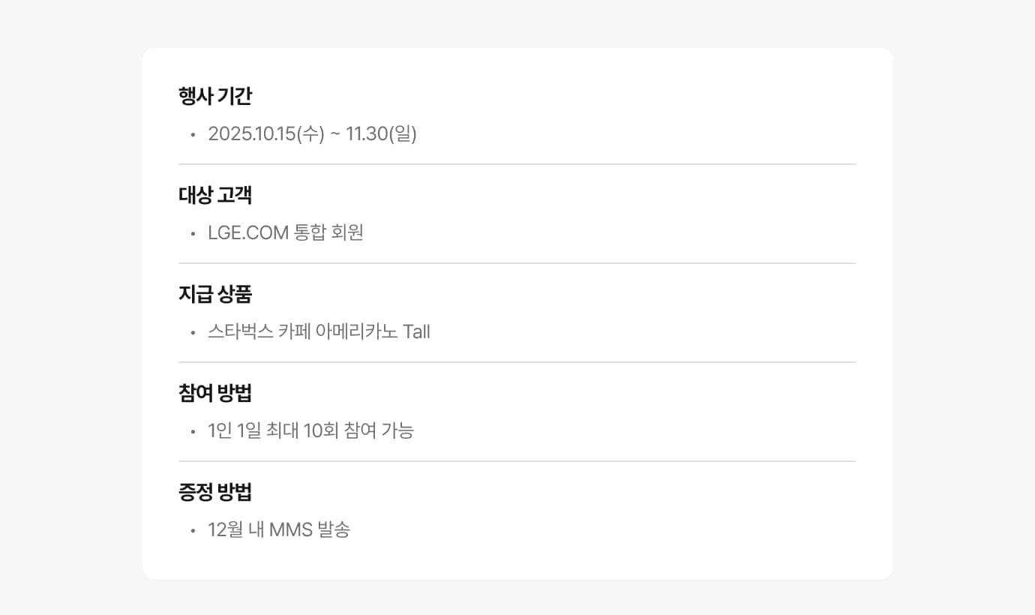Click the word Tall in the product name
1035x615 pixels.
click(416, 332)
